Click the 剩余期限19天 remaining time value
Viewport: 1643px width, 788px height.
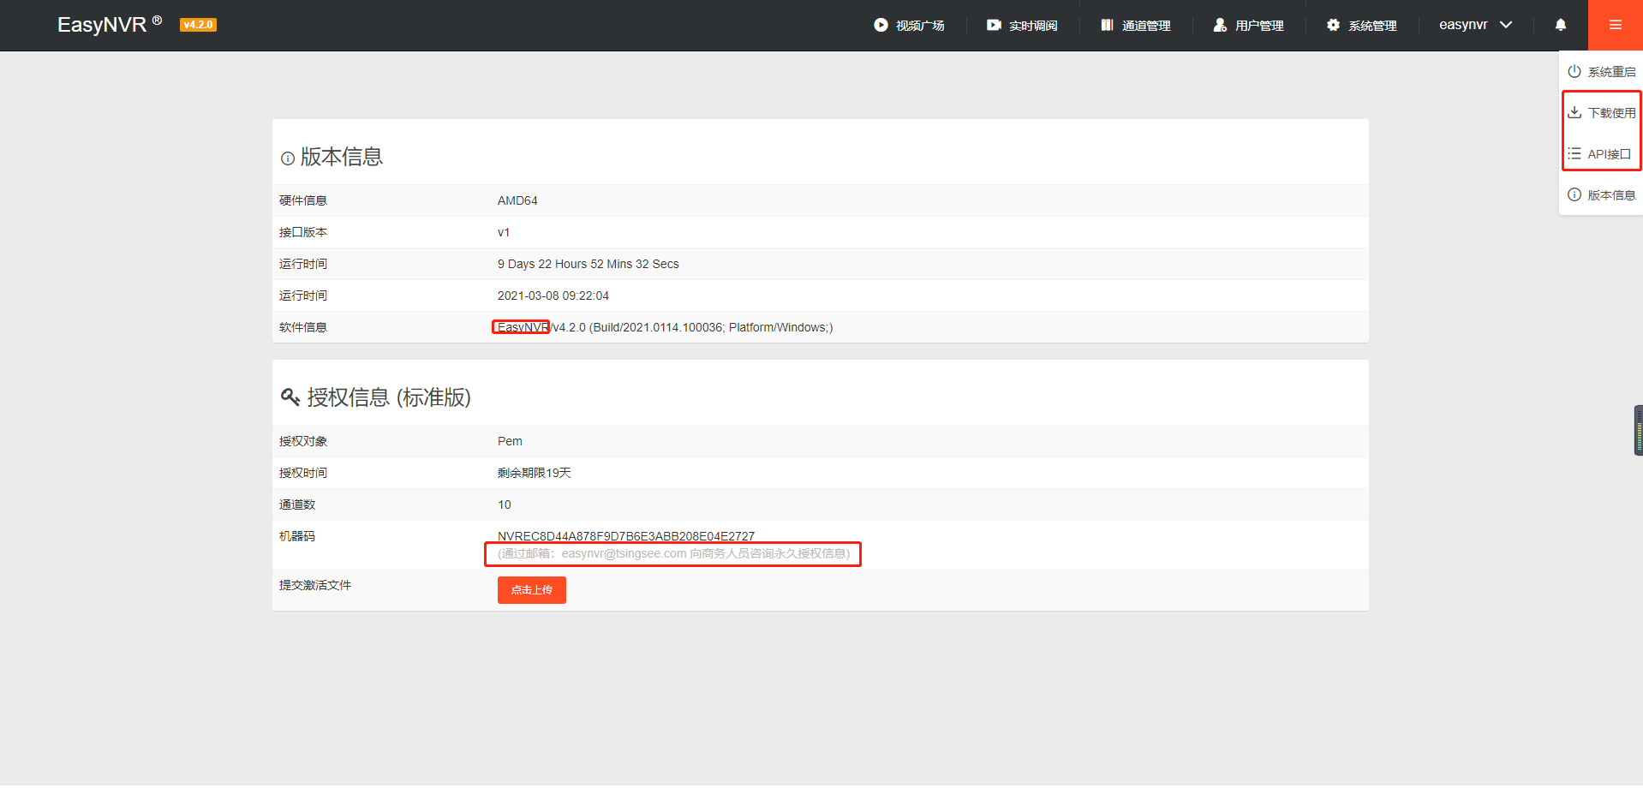click(535, 473)
